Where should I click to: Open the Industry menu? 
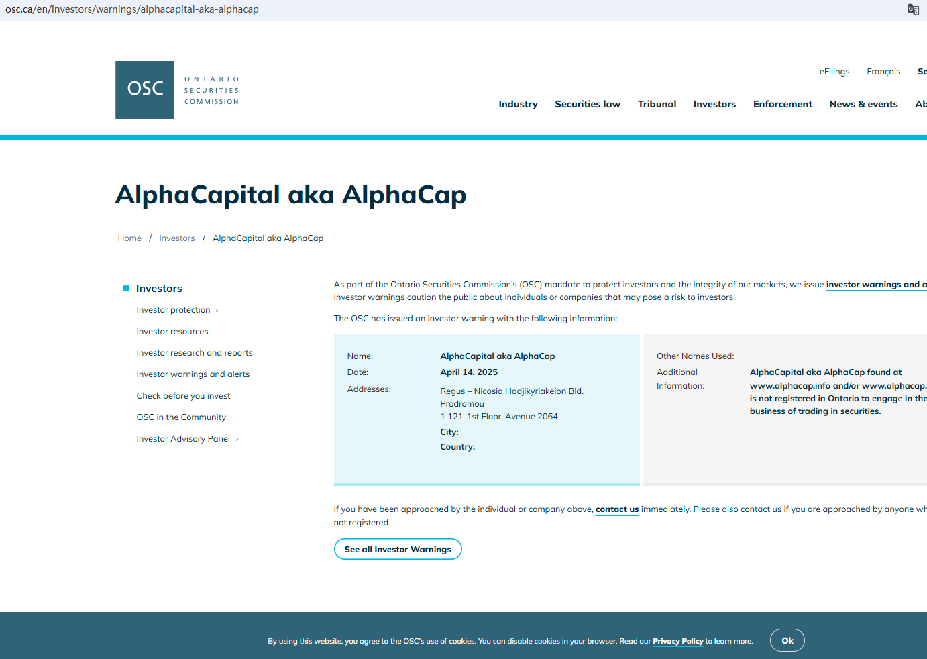518,104
